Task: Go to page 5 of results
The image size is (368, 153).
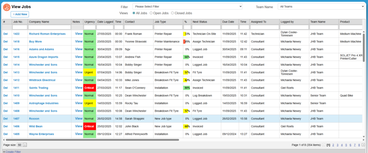Action: tap(346, 145)
